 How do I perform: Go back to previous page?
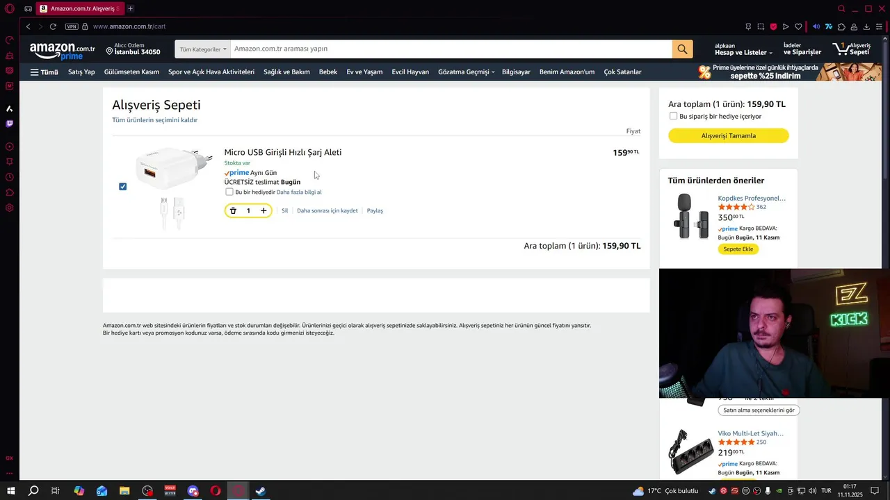click(28, 26)
